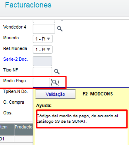Click the Medio Pago label
This screenshot has height=145, width=129.
click(x=15, y=81)
